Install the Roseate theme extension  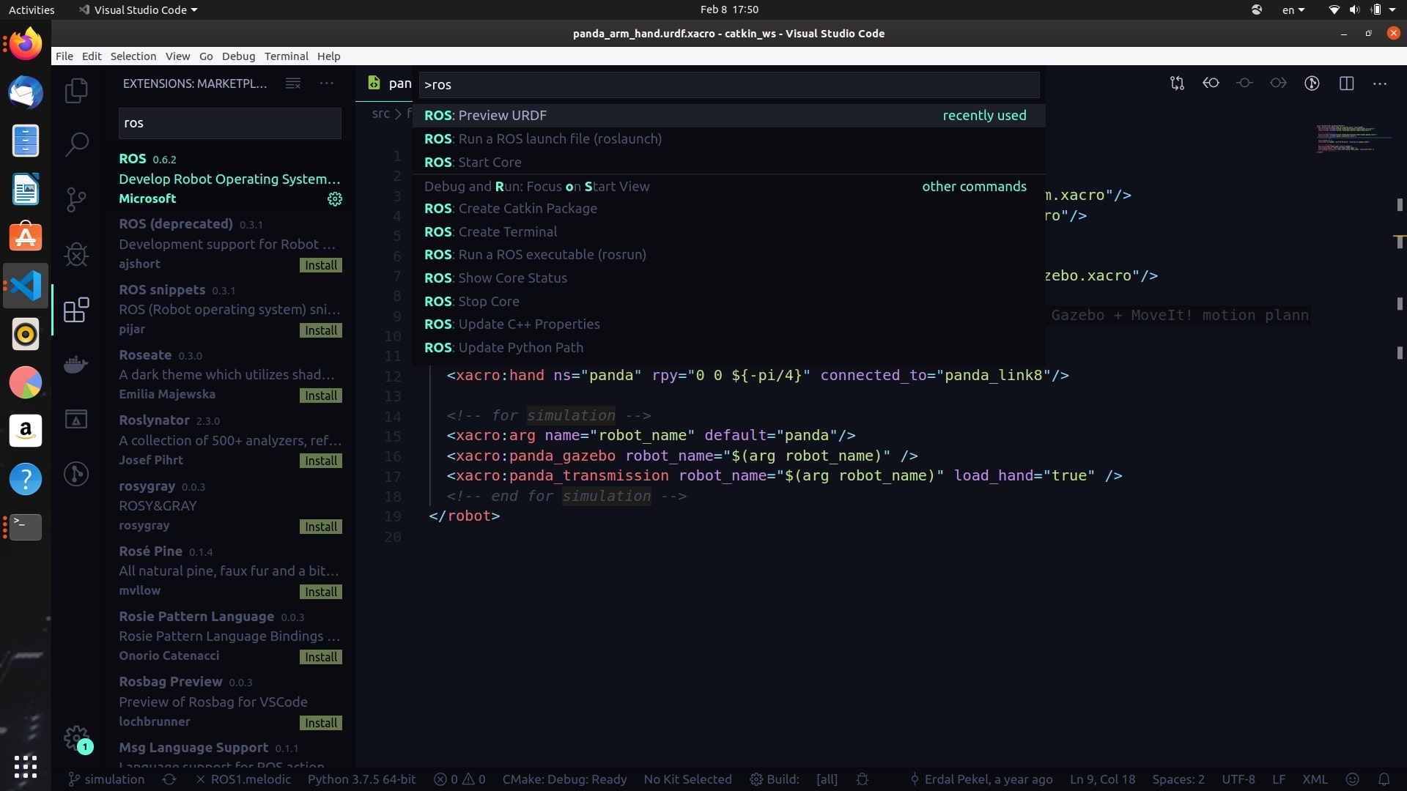point(321,395)
